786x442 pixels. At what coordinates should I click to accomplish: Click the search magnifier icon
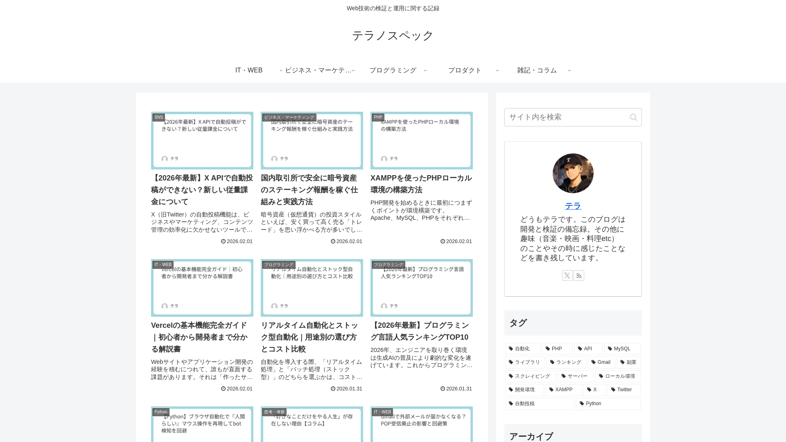click(633, 117)
